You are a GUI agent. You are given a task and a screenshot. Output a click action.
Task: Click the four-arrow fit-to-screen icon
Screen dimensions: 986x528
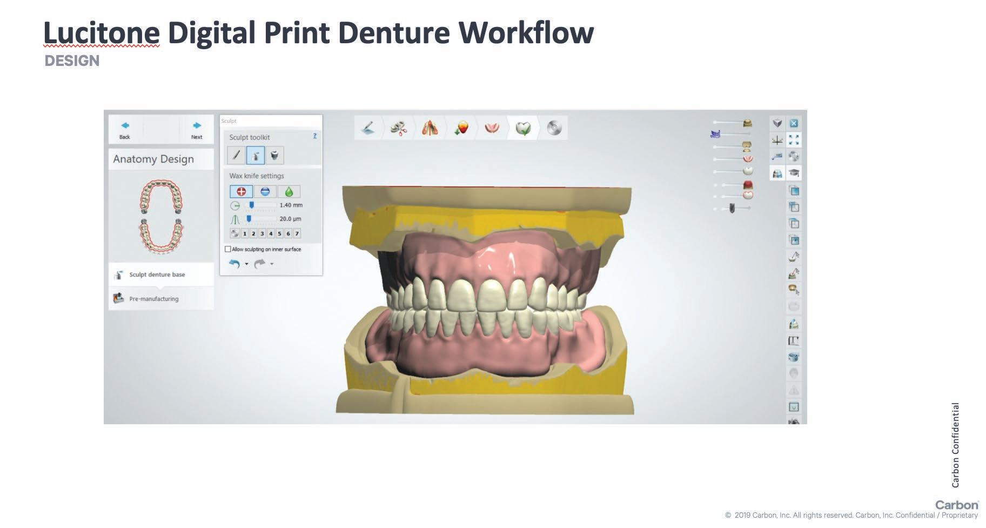(x=794, y=140)
